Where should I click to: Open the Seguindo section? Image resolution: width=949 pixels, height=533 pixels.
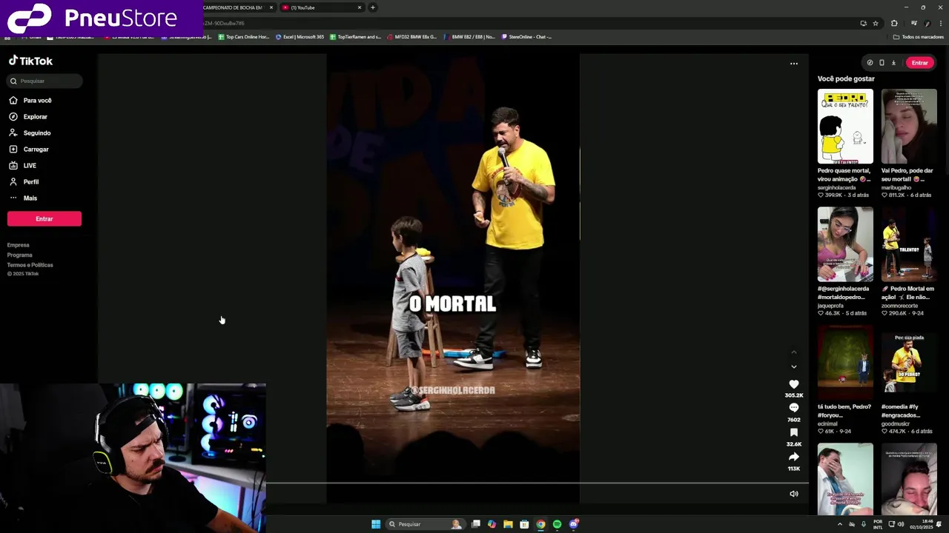pyautogui.click(x=30, y=133)
